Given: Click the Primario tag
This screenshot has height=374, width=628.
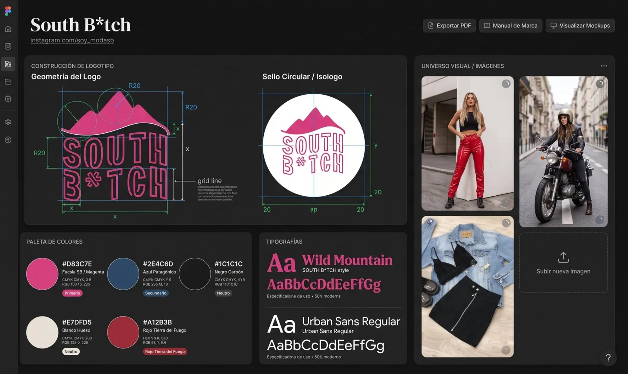Looking at the screenshot, I should (72, 293).
